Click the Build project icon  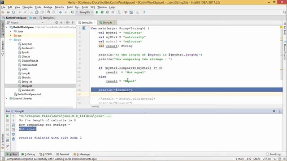click(x=72, y=12)
